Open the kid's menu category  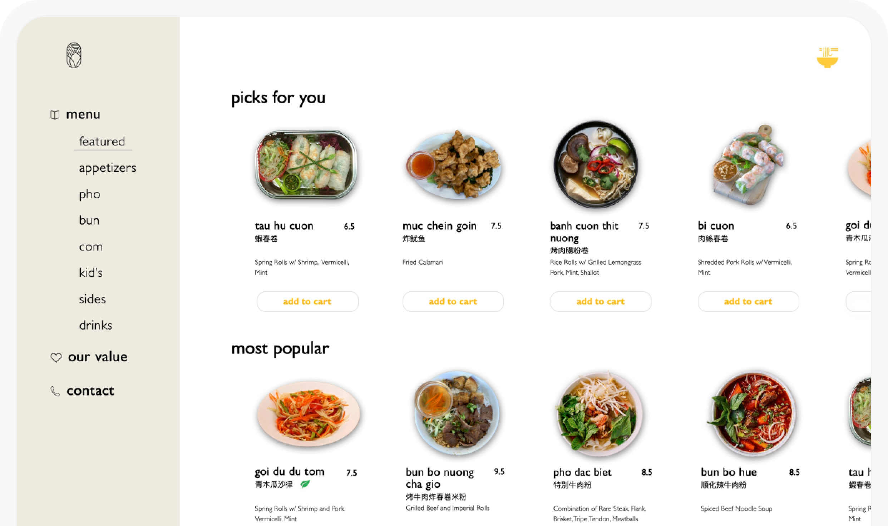(91, 273)
